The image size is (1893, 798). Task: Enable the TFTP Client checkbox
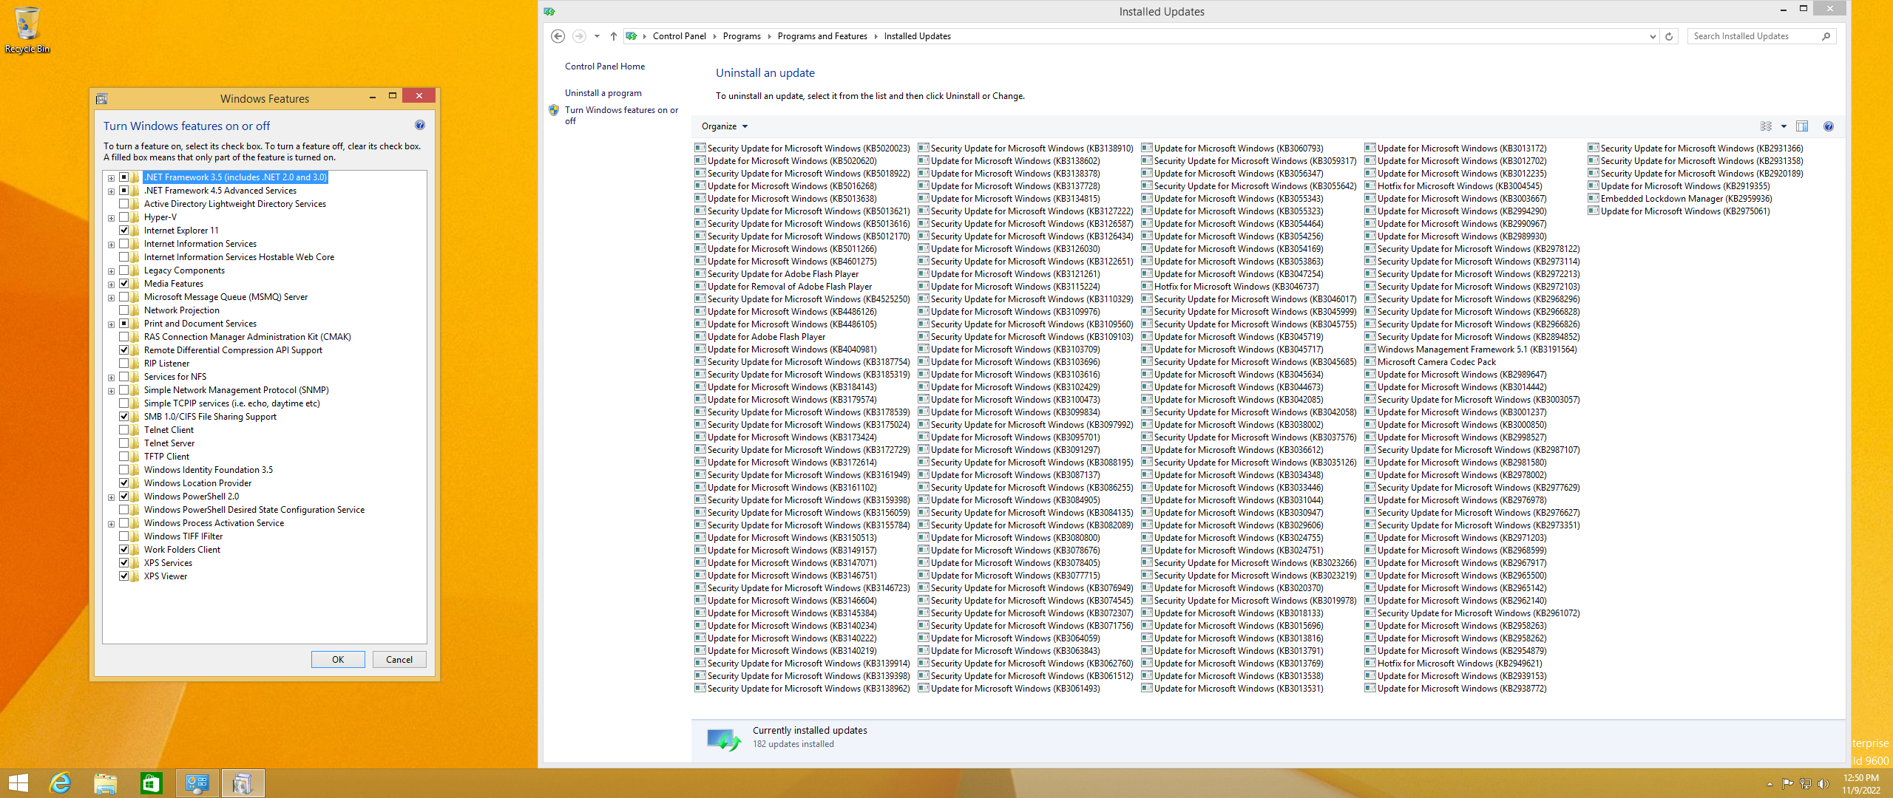tap(124, 457)
